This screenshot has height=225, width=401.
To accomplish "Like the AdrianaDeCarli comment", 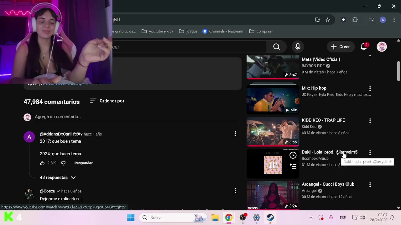I will pyautogui.click(x=43, y=163).
